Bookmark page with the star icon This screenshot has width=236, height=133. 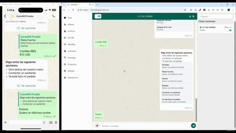(x=185, y=10)
